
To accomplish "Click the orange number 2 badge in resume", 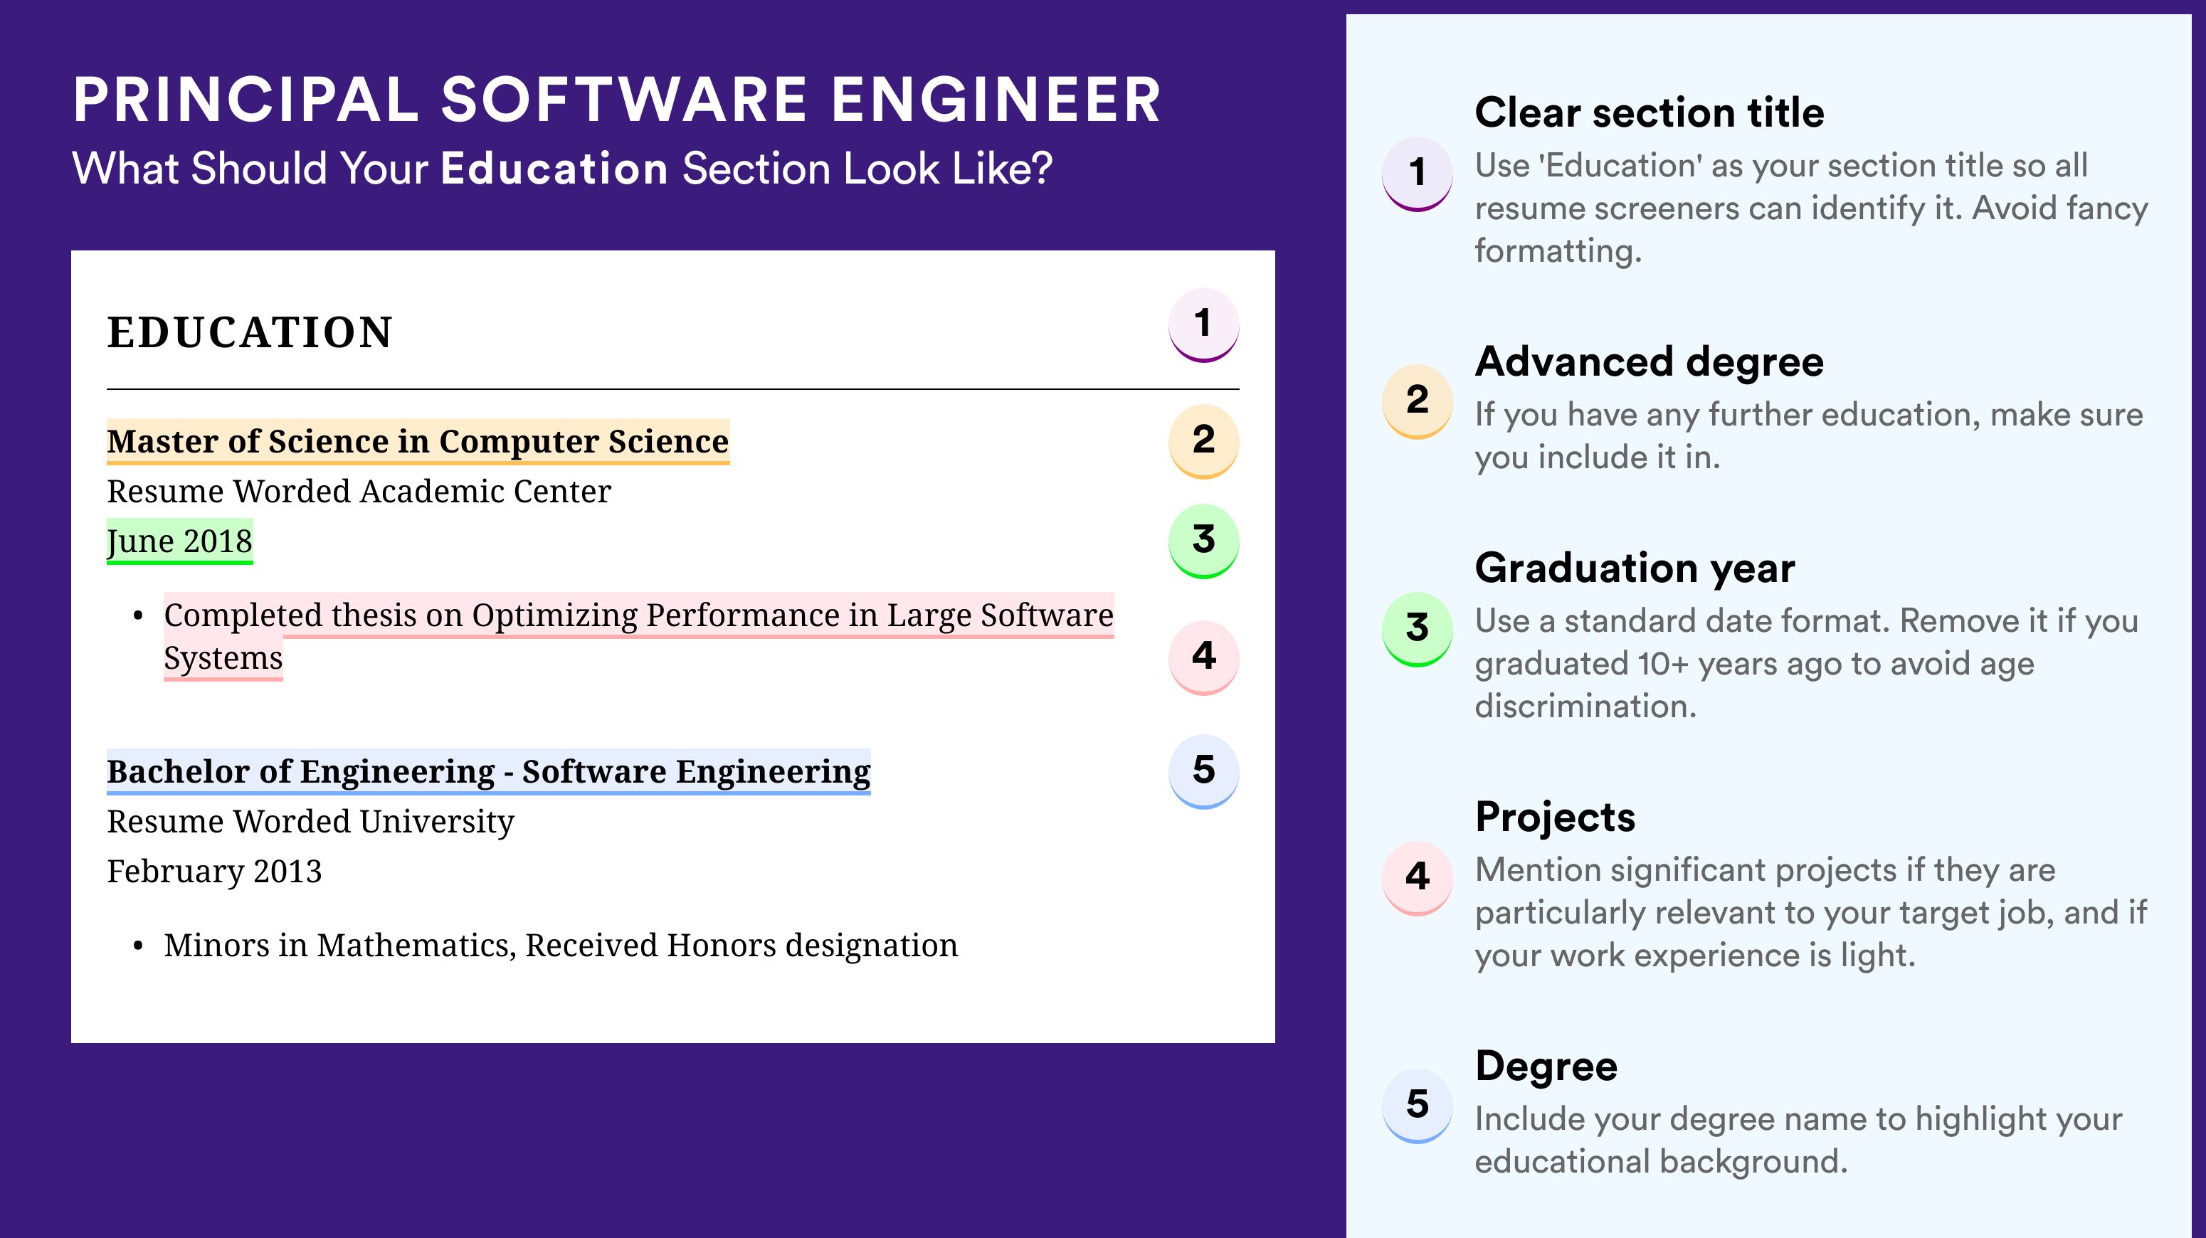I will pos(1203,441).
